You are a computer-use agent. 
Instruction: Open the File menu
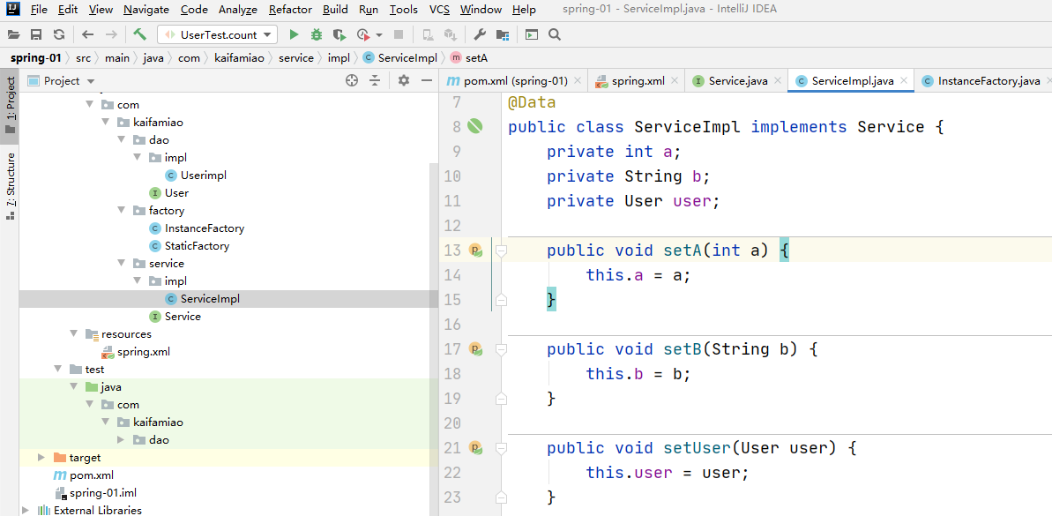tap(39, 10)
